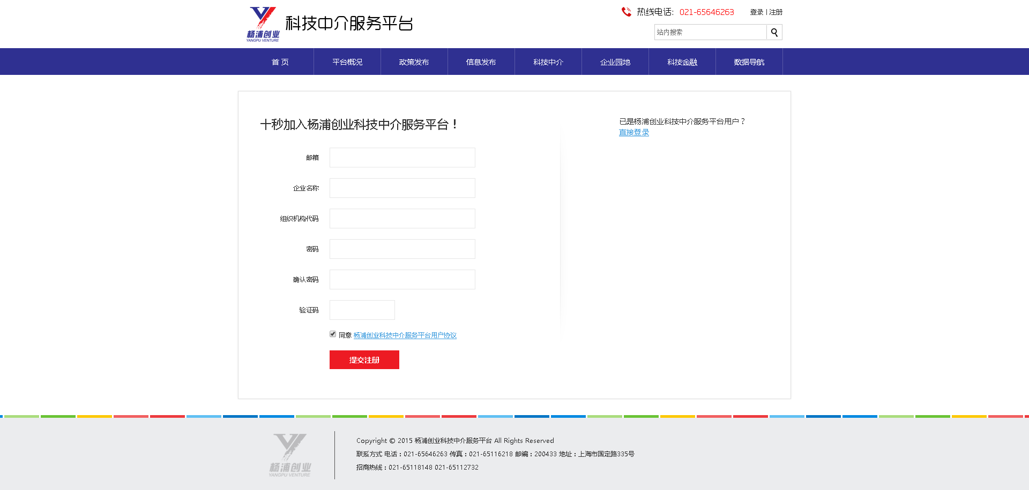1029x490 pixels.
Task: Click the 直接登录 link
Action: tap(633, 133)
